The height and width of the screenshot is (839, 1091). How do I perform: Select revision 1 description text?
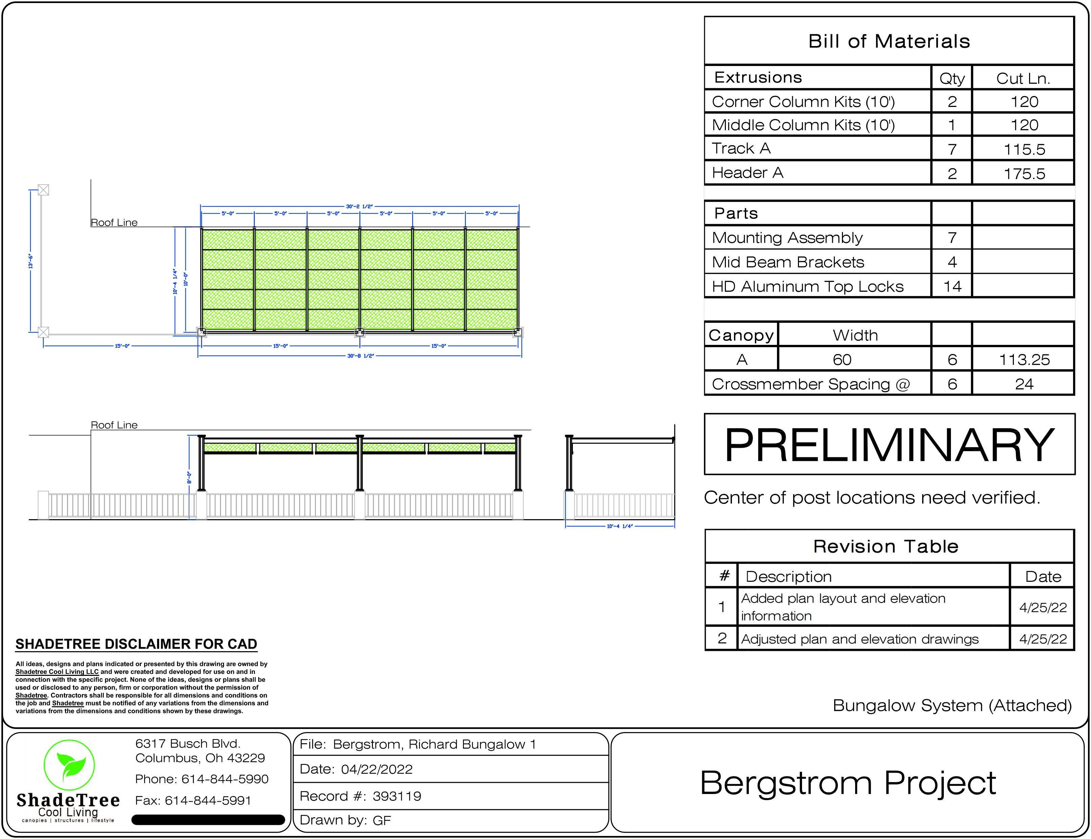843,607
